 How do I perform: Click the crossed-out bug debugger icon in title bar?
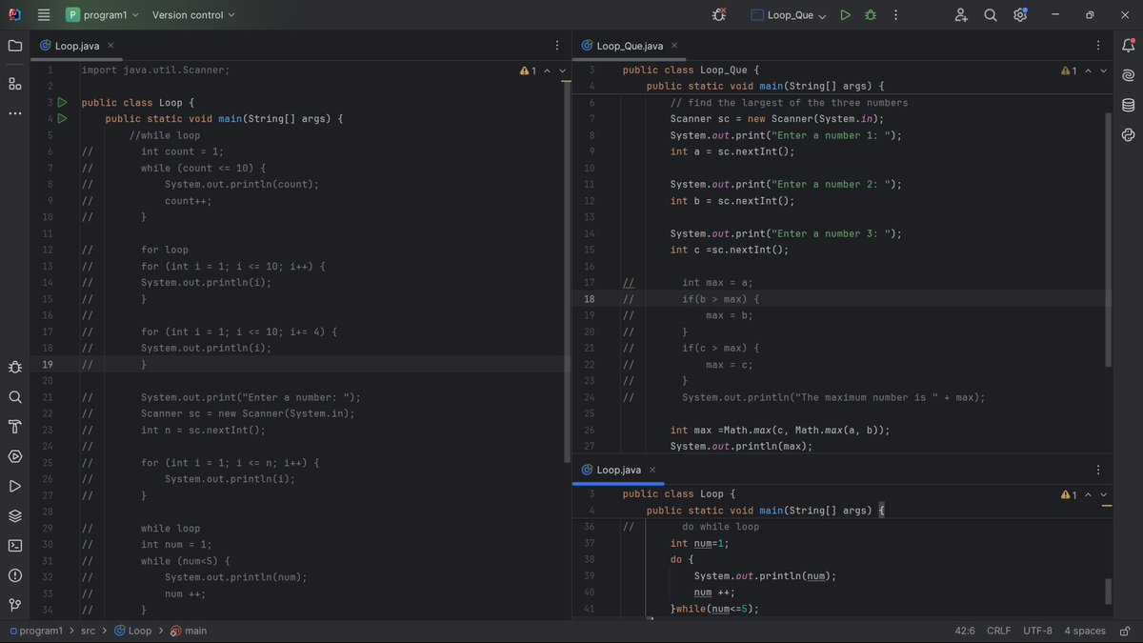tap(719, 15)
